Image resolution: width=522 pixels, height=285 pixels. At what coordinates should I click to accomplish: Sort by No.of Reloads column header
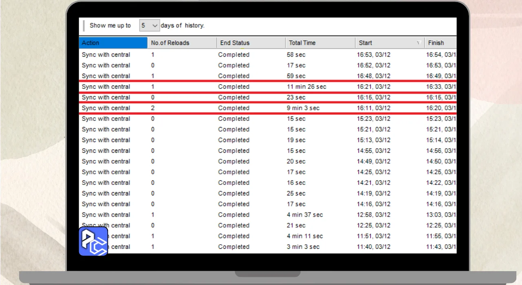click(181, 43)
